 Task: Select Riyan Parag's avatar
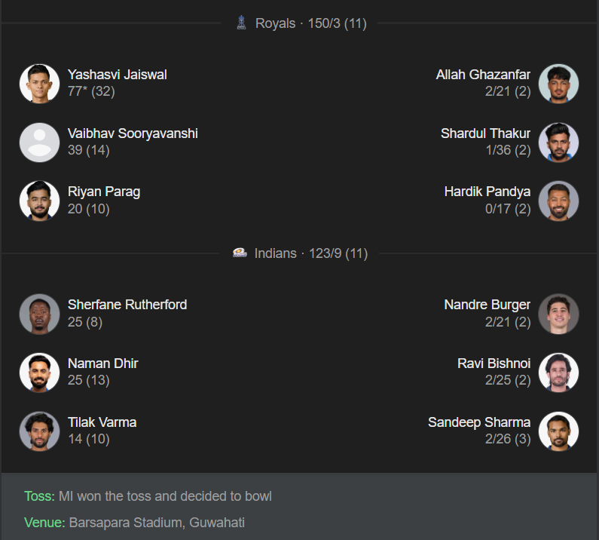tap(39, 201)
